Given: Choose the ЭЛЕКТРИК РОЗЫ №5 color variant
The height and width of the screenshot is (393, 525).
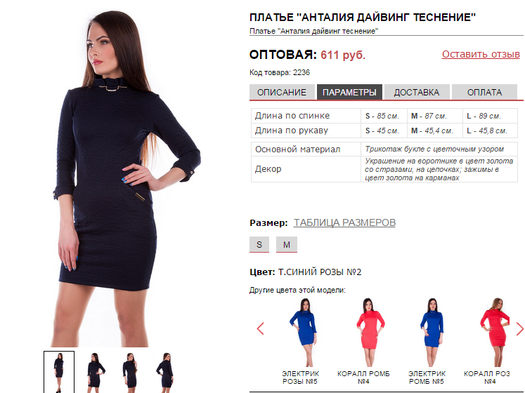Looking at the screenshot, I should [303, 333].
